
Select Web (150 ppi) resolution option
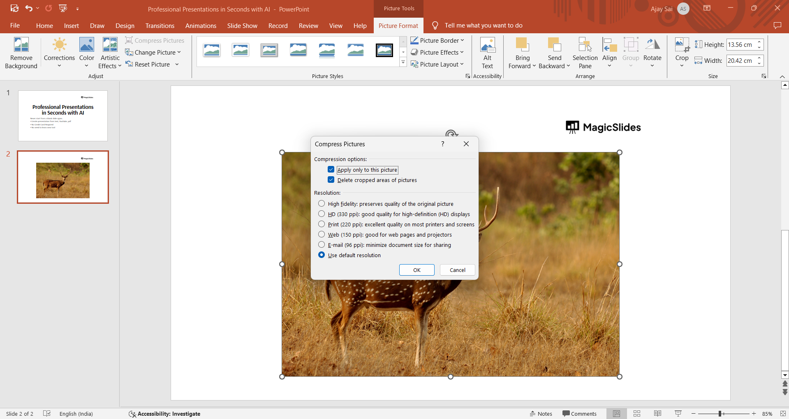pos(322,235)
